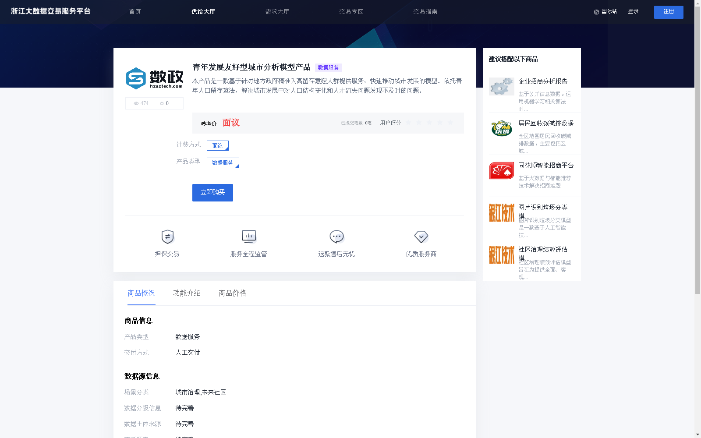Open 企业招商分析报告 recommended product

point(543,81)
